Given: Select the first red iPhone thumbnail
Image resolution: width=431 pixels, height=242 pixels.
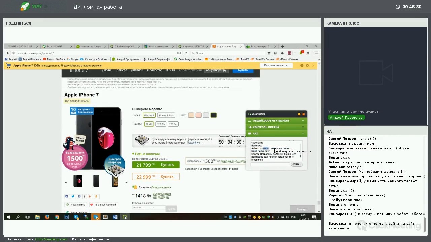Looking at the screenshot, I should 78,181.
